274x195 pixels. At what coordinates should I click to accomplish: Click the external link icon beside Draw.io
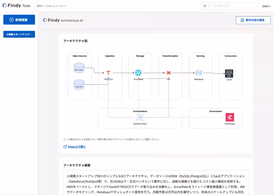[65, 147]
